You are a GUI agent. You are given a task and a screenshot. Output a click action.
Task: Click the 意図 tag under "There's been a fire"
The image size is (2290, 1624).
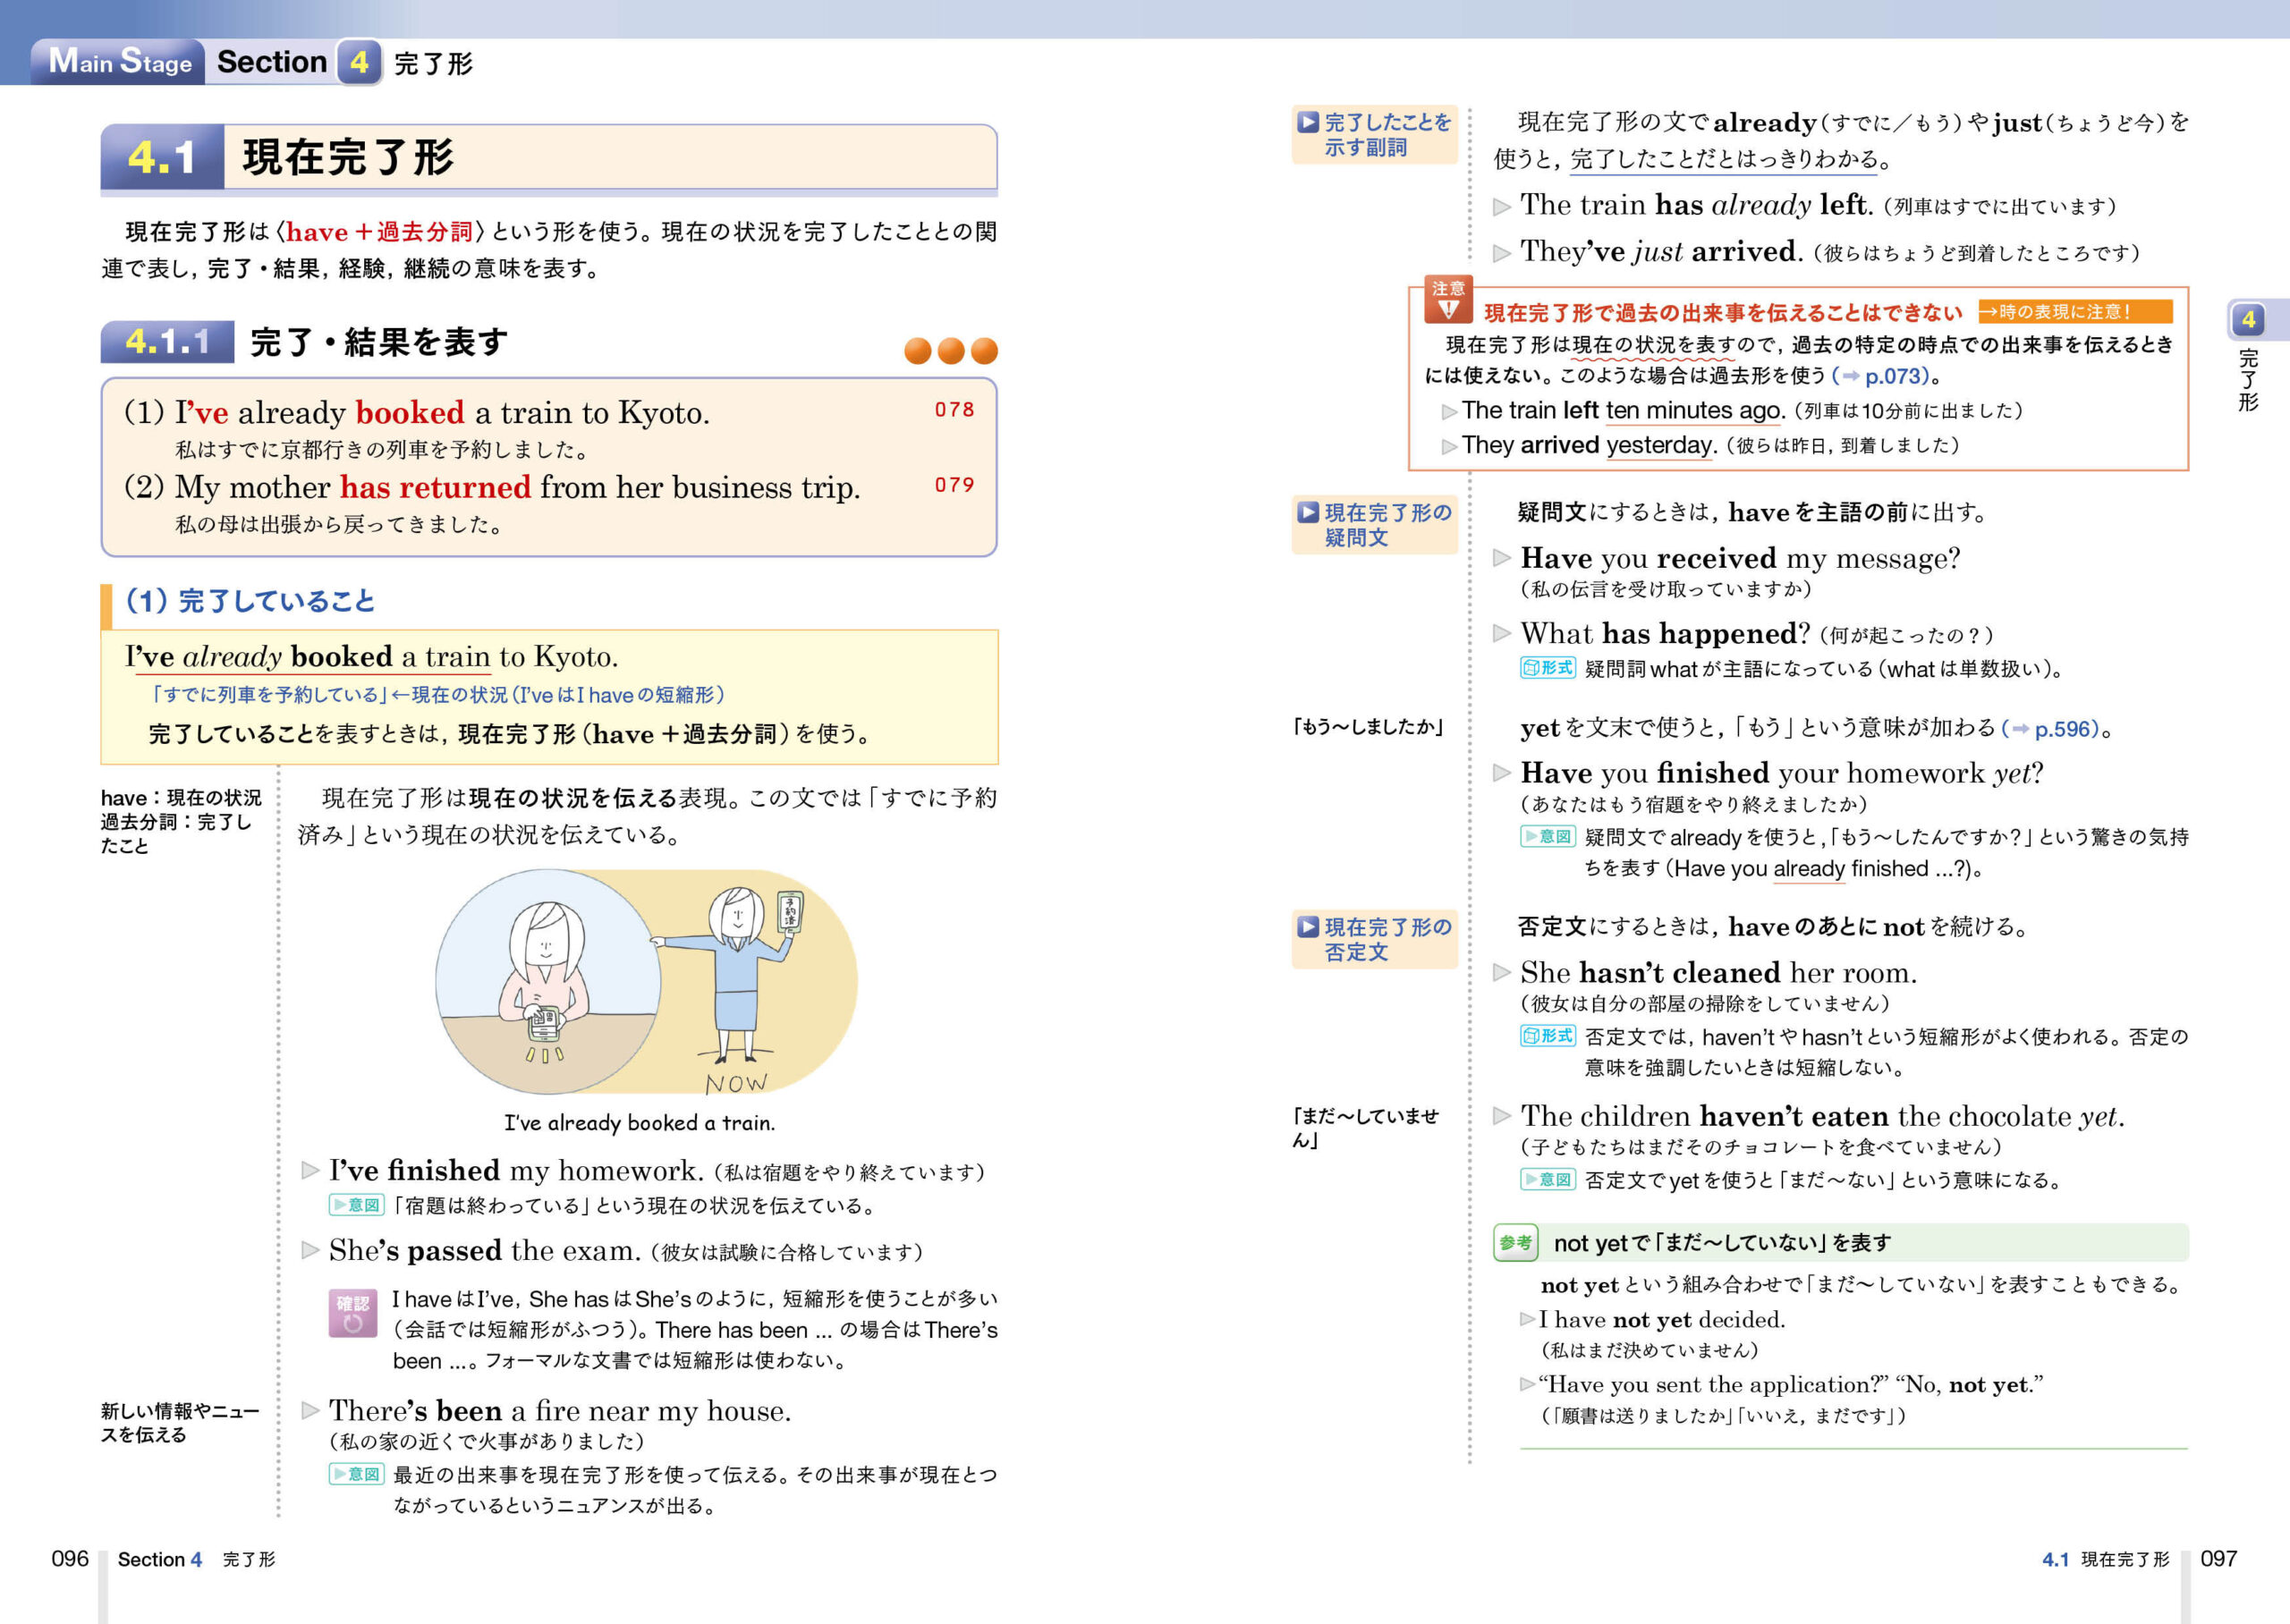[357, 1474]
